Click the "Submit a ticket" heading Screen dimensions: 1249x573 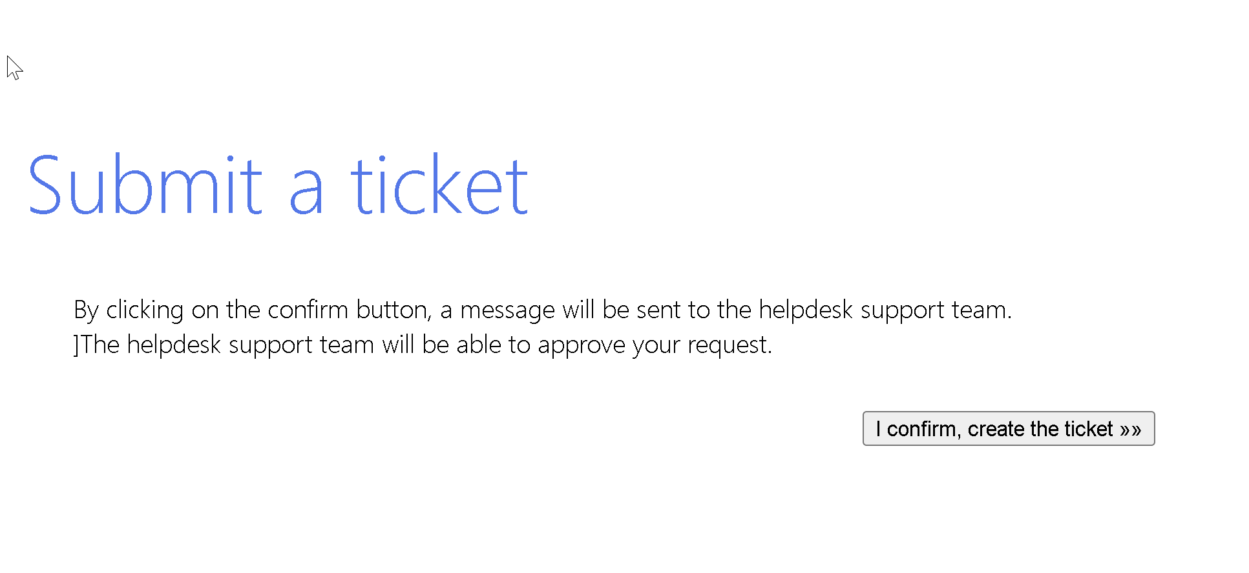pyautogui.click(x=278, y=185)
